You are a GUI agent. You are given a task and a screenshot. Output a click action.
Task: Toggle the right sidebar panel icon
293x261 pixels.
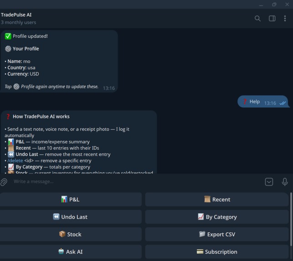point(272,18)
